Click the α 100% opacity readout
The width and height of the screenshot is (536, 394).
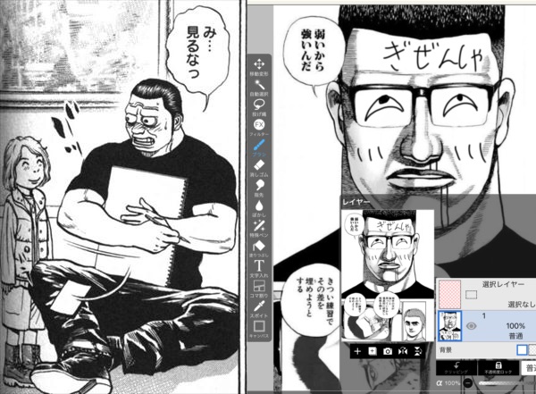click(448, 383)
